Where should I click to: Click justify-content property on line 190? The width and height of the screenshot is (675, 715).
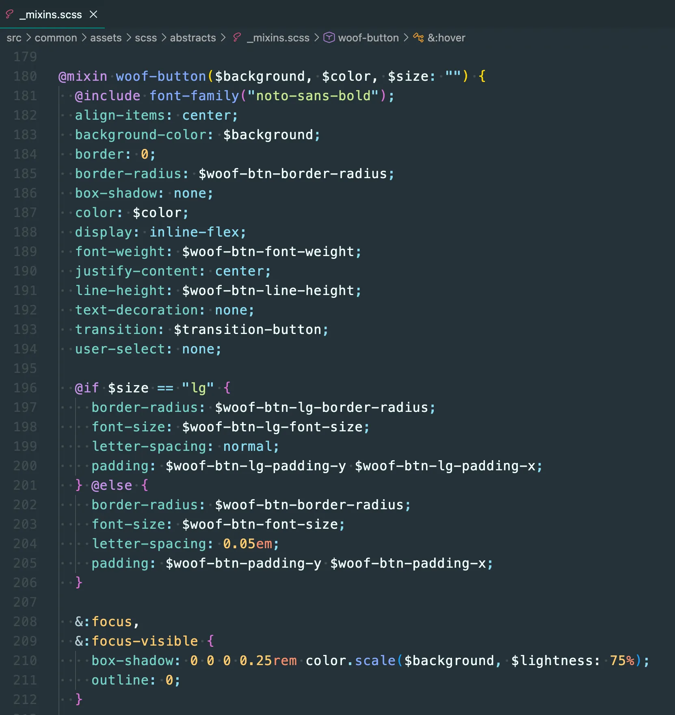(136, 271)
